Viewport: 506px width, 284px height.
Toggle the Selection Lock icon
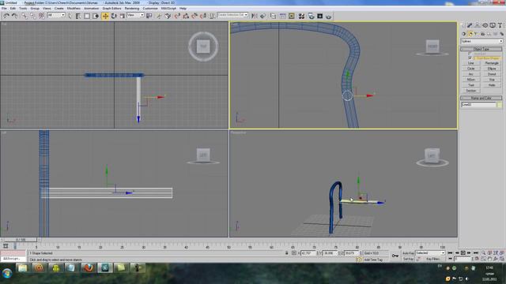286,253
